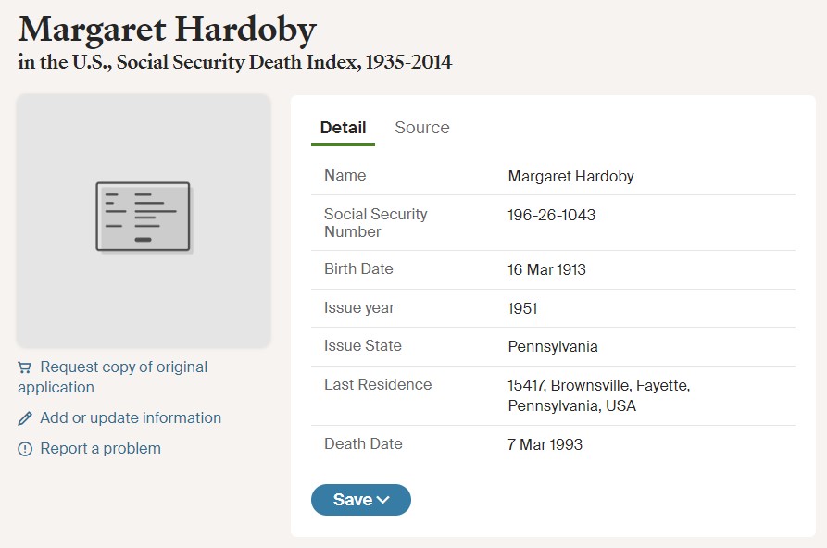827x548 pixels.
Task: Open Request copy of original application link
Action: coord(112,377)
